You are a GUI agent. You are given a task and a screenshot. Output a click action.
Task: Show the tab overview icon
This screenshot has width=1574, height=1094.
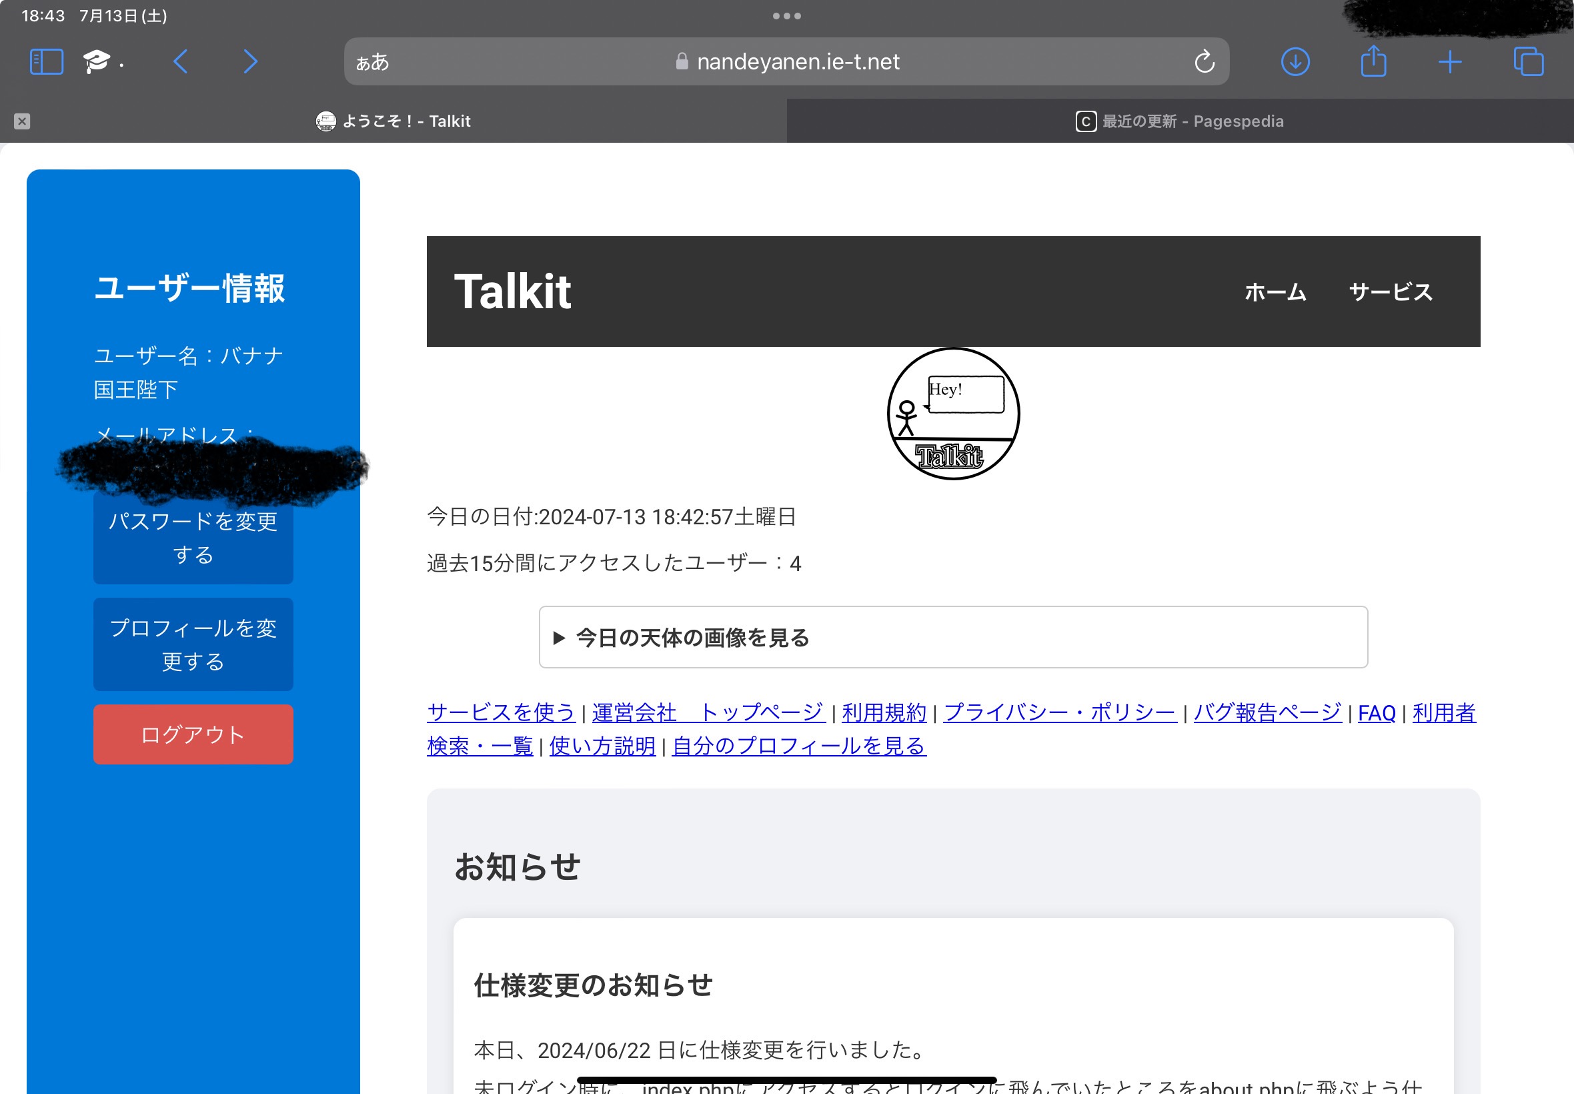[x=1528, y=61]
